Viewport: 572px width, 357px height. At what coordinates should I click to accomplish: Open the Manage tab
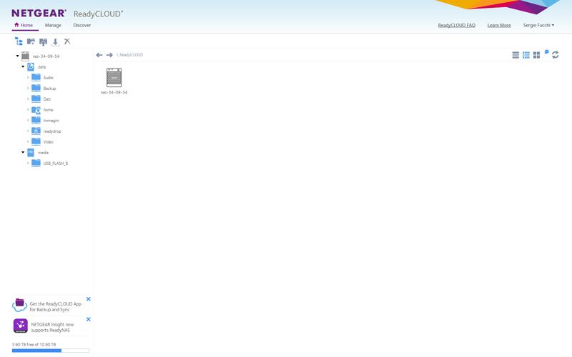tap(53, 25)
